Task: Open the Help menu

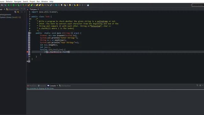Action: coord(51,1)
